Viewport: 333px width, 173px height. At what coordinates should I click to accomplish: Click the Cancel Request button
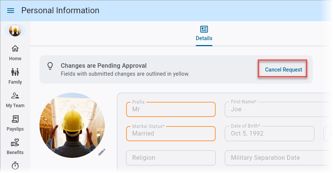283,70
